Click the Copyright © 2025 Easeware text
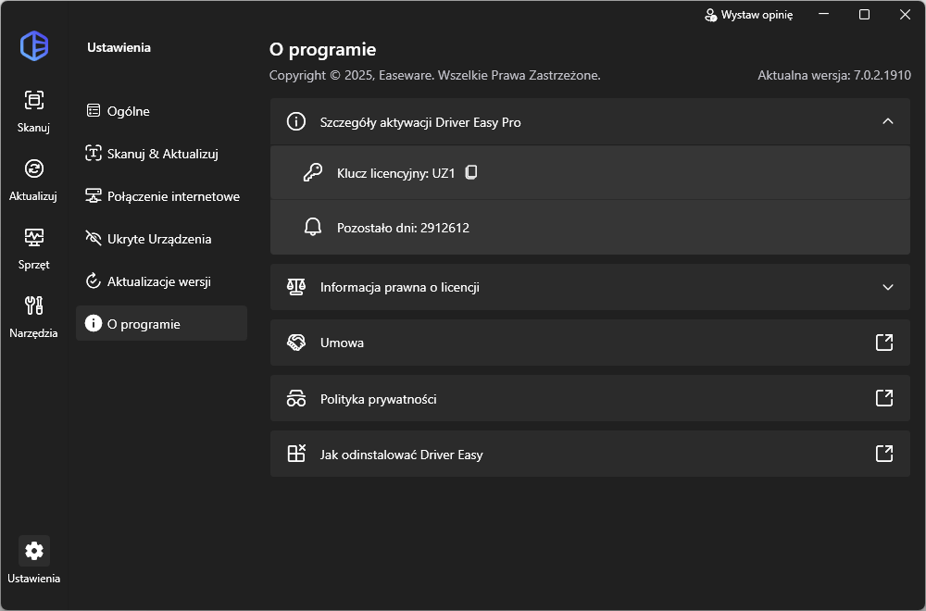Viewport: 926px width, 611px height. [x=434, y=75]
